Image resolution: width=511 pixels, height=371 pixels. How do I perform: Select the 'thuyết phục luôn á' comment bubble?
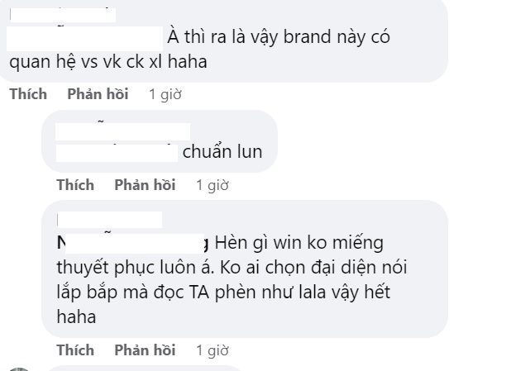pyautogui.click(x=245, y=269)
